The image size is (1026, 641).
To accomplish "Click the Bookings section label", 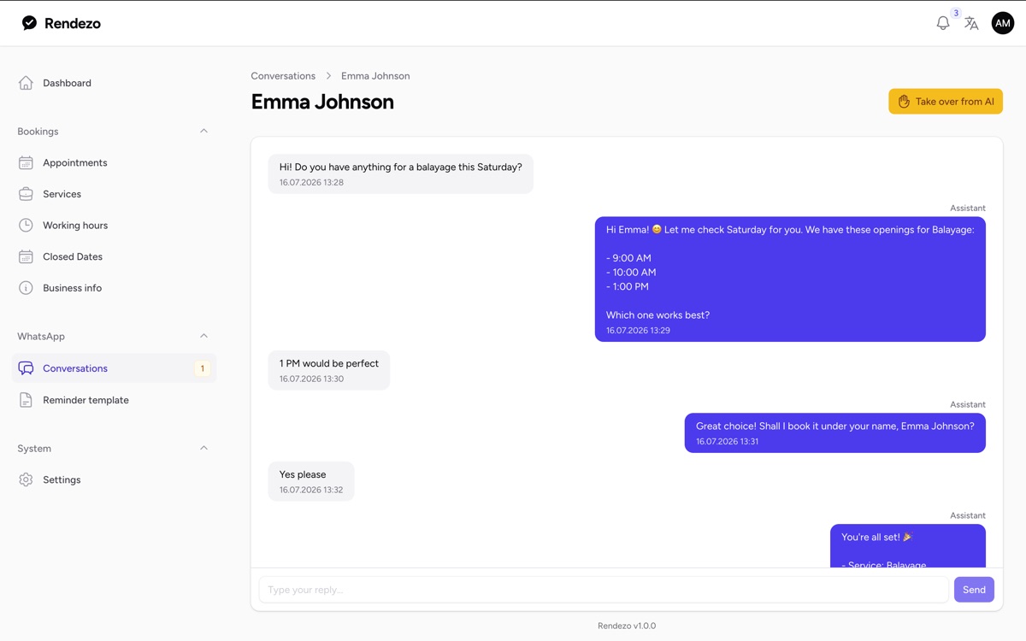I will (38, 131).
